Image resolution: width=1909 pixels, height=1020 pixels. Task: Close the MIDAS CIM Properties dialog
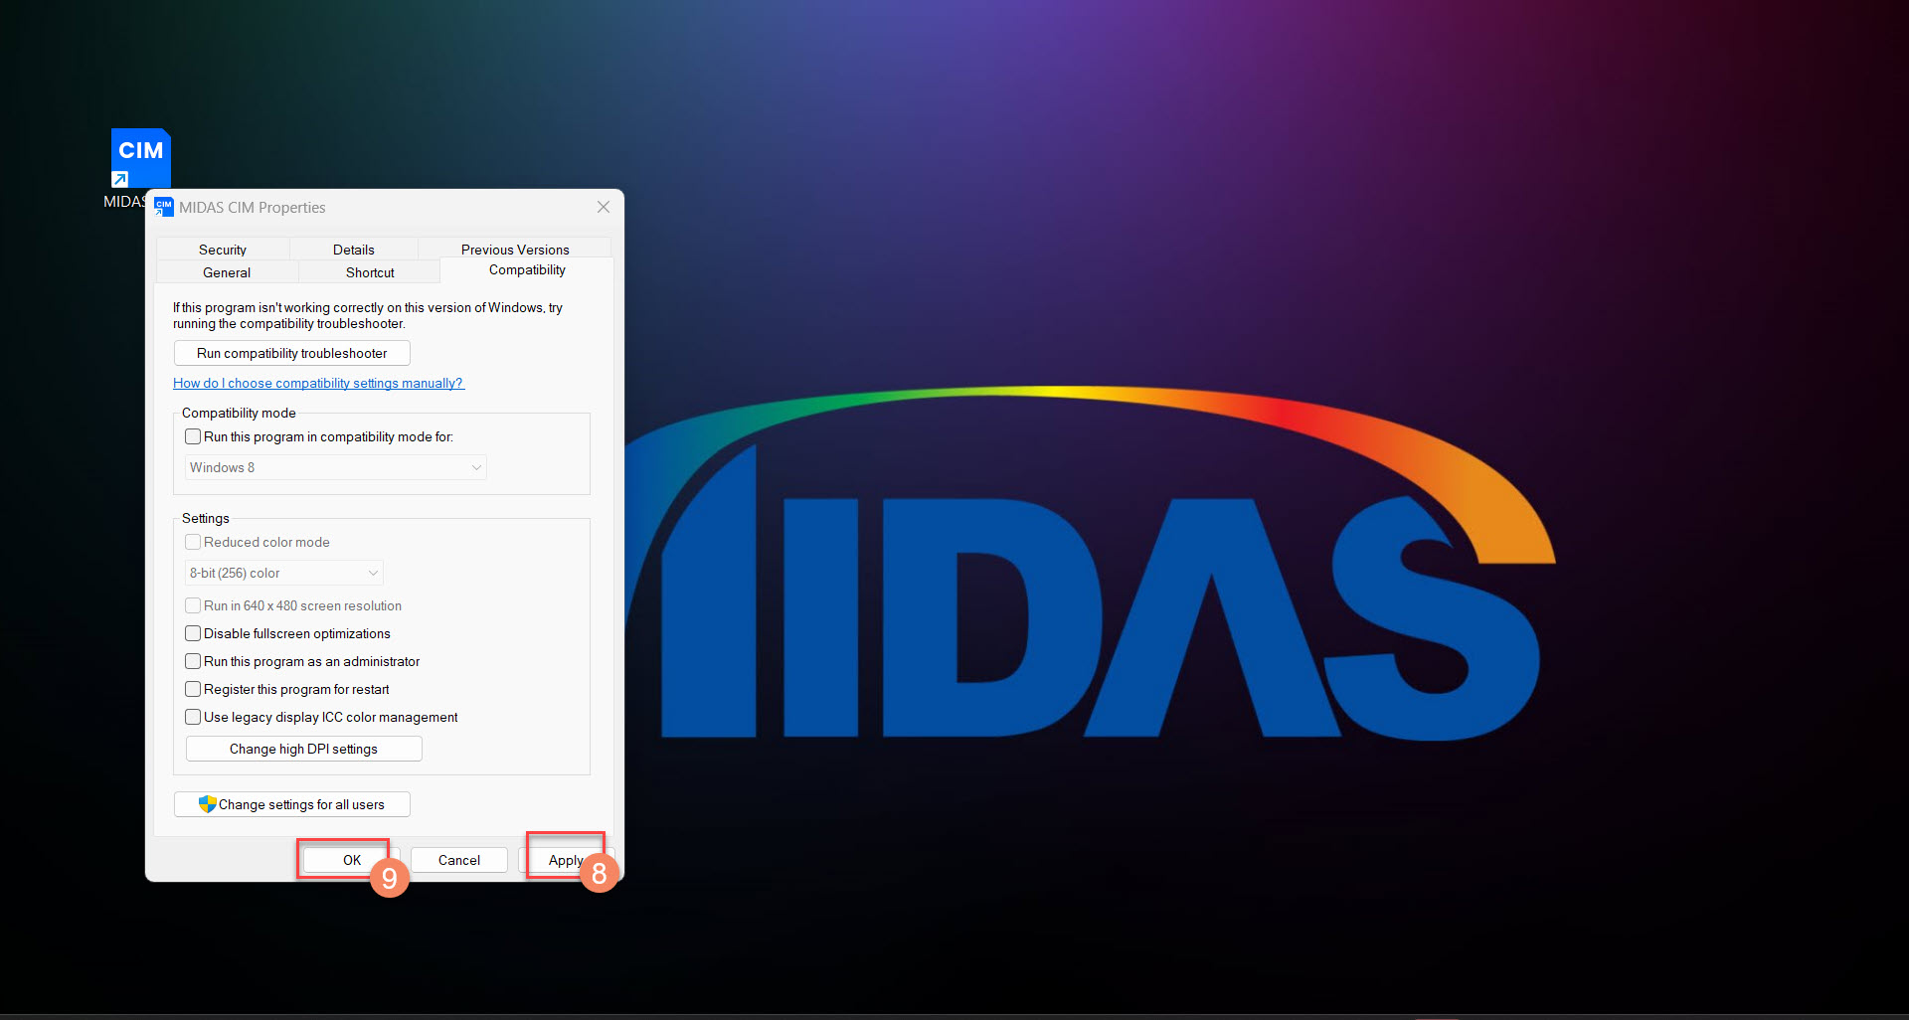pyautogui.click(x=604, y=207)
